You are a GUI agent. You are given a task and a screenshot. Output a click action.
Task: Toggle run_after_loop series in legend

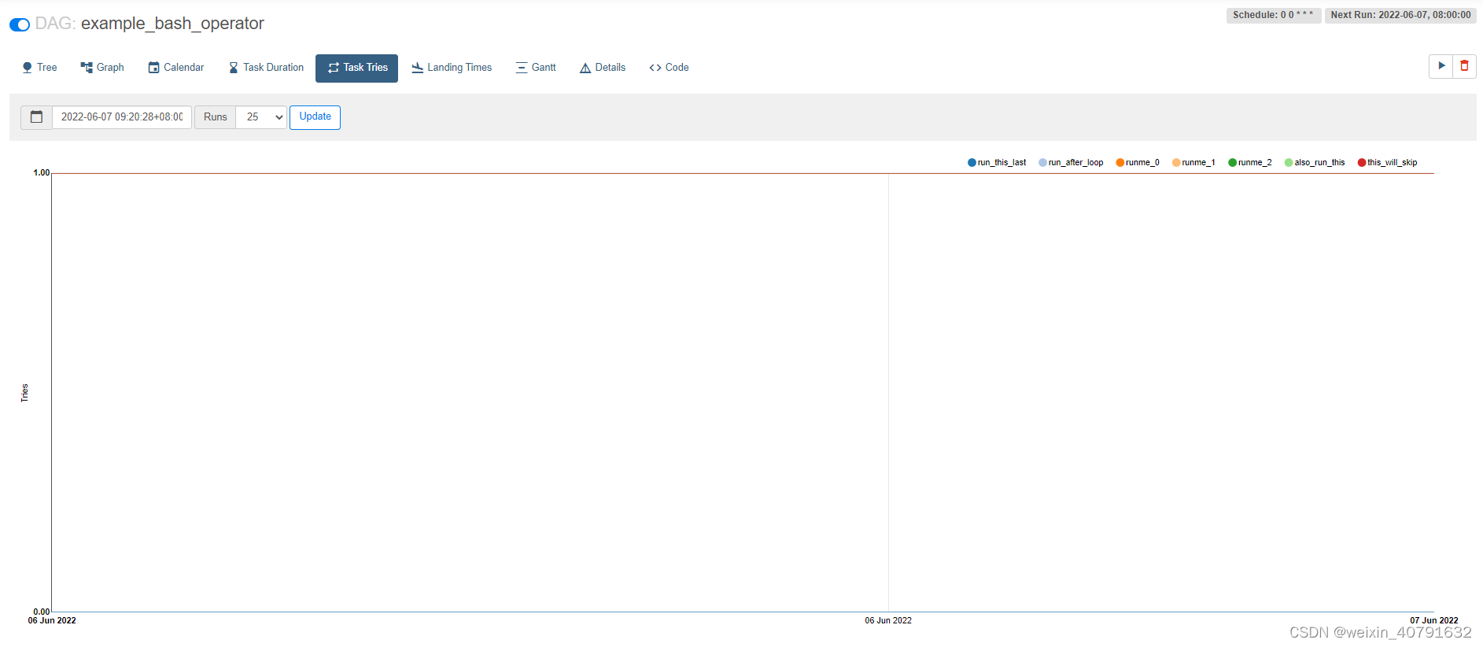(1071, 163)
